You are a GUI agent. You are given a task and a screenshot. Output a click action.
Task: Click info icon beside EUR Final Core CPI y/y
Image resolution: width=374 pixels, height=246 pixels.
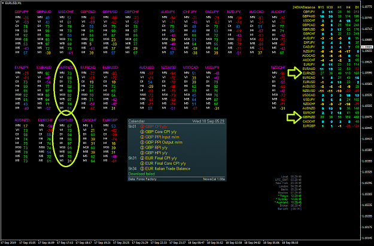pyautogui.click(x=142, y=163)
